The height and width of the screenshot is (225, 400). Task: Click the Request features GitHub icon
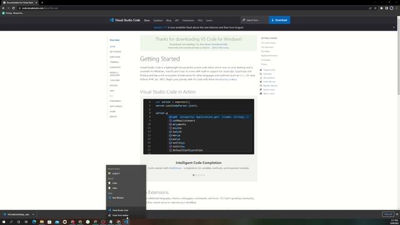coord(261,86)
